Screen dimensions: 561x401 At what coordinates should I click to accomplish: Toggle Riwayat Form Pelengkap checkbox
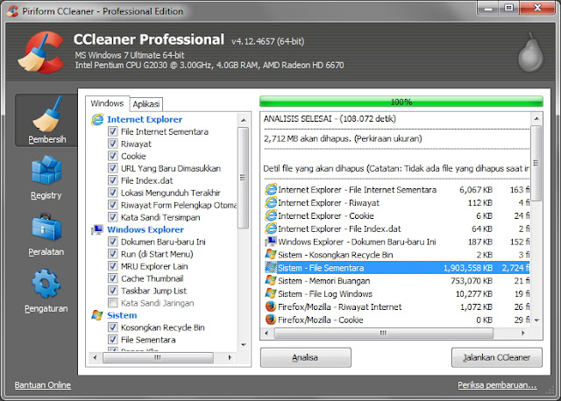[x=113, y=205]
